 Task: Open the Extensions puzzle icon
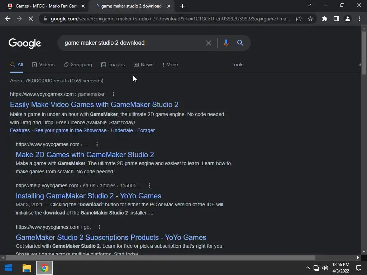[325, 19]
